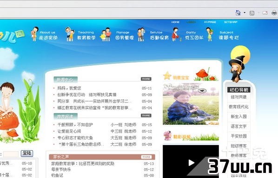
Task: Open Party 党工团队 menu
Action: pyautogui.click(x=194, y=35)
